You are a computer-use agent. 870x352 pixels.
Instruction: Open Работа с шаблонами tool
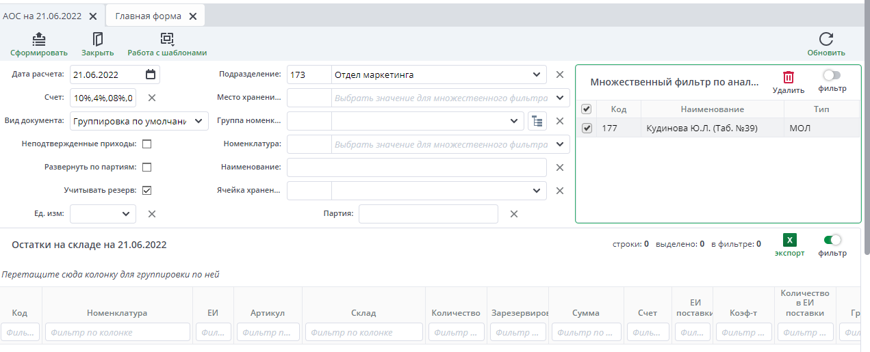pyautogui.click(x=167, y=39)
